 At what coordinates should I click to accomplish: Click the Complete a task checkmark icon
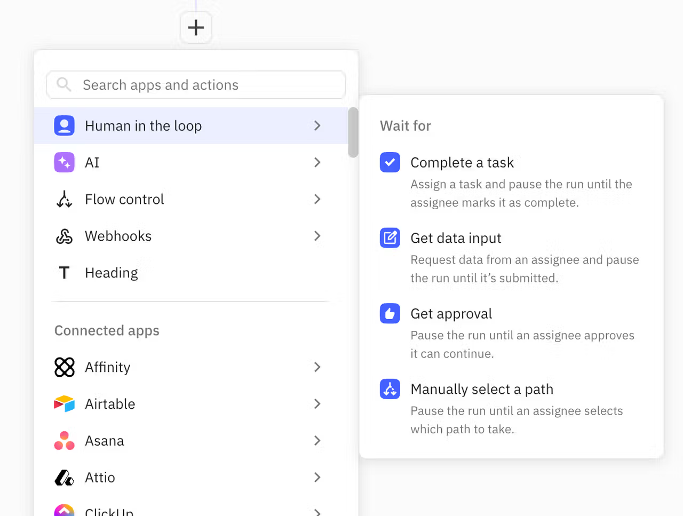pyautogui.click(x=390, y=162)
